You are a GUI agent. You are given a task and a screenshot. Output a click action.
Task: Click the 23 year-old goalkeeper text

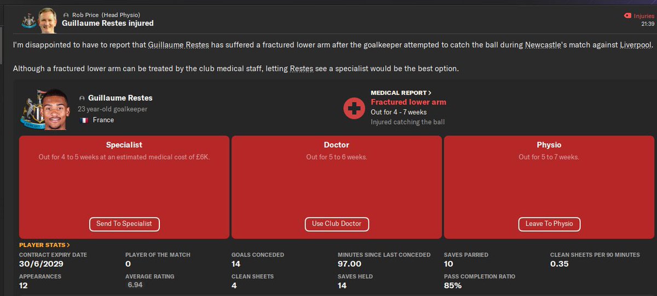pyautogui.click(x=113, y=109)
